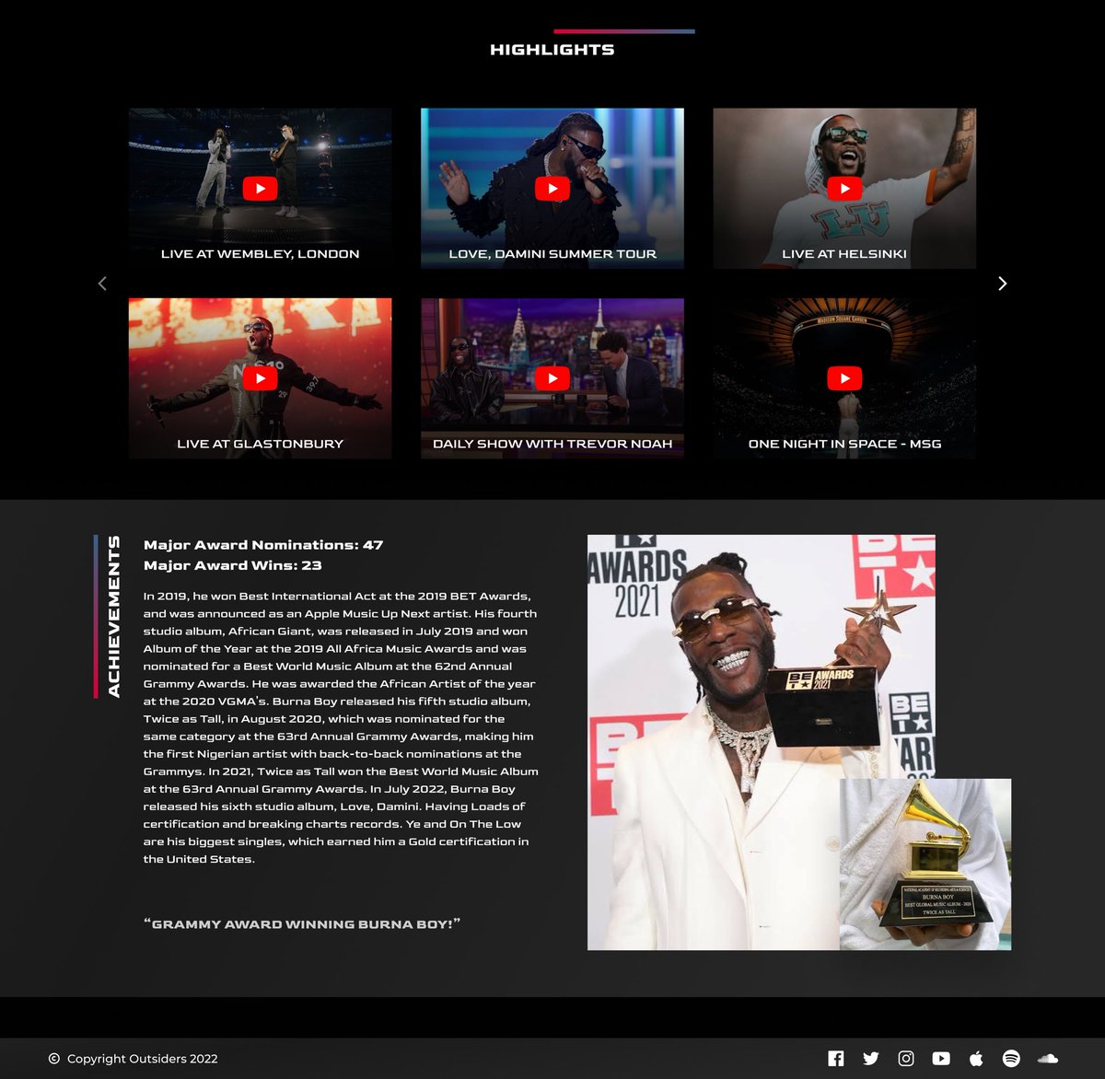The width and height of the screenshot is (1105, 1079).
Task: Click the Love, Damini Summer Tour caption
Action: [552, 254]
